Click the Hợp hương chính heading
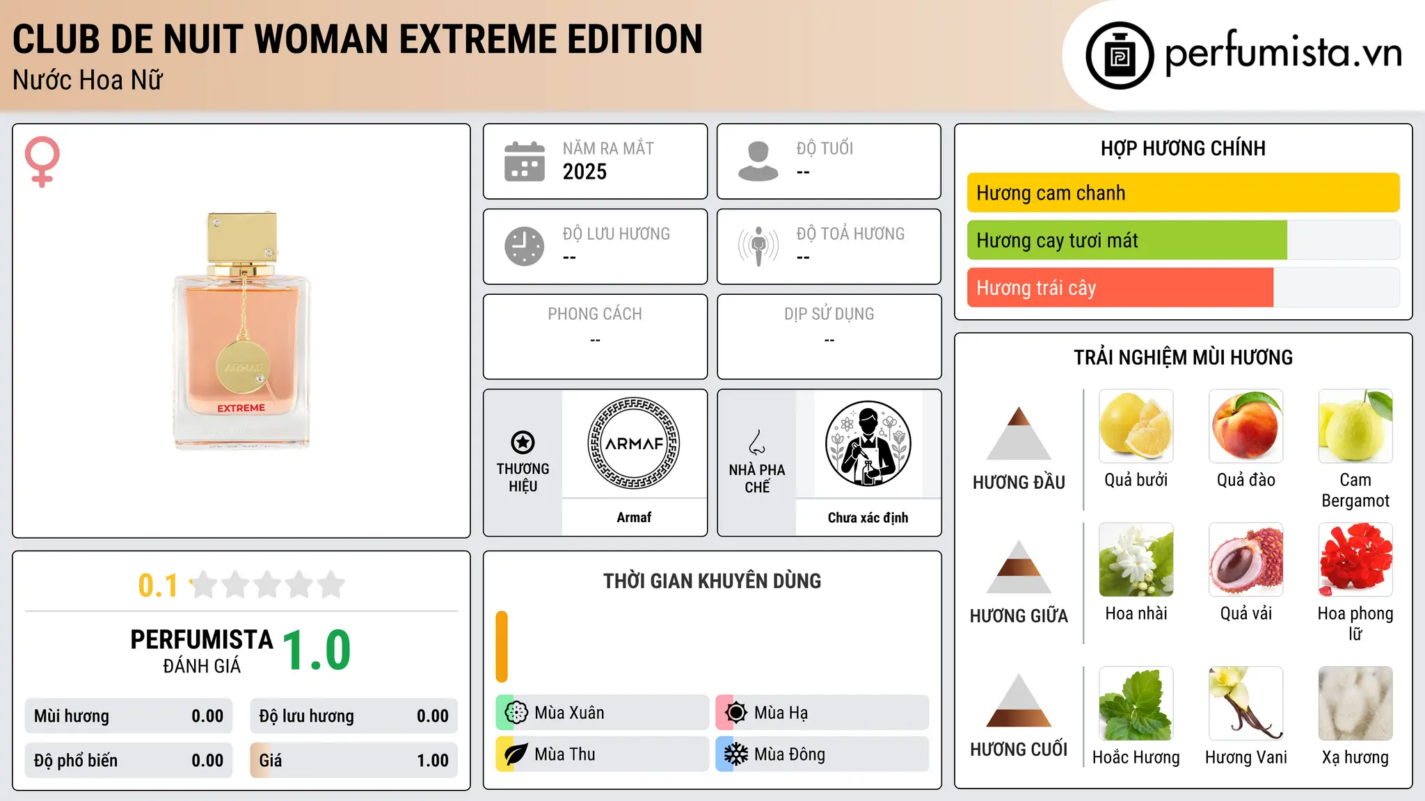 point(1183,148)
